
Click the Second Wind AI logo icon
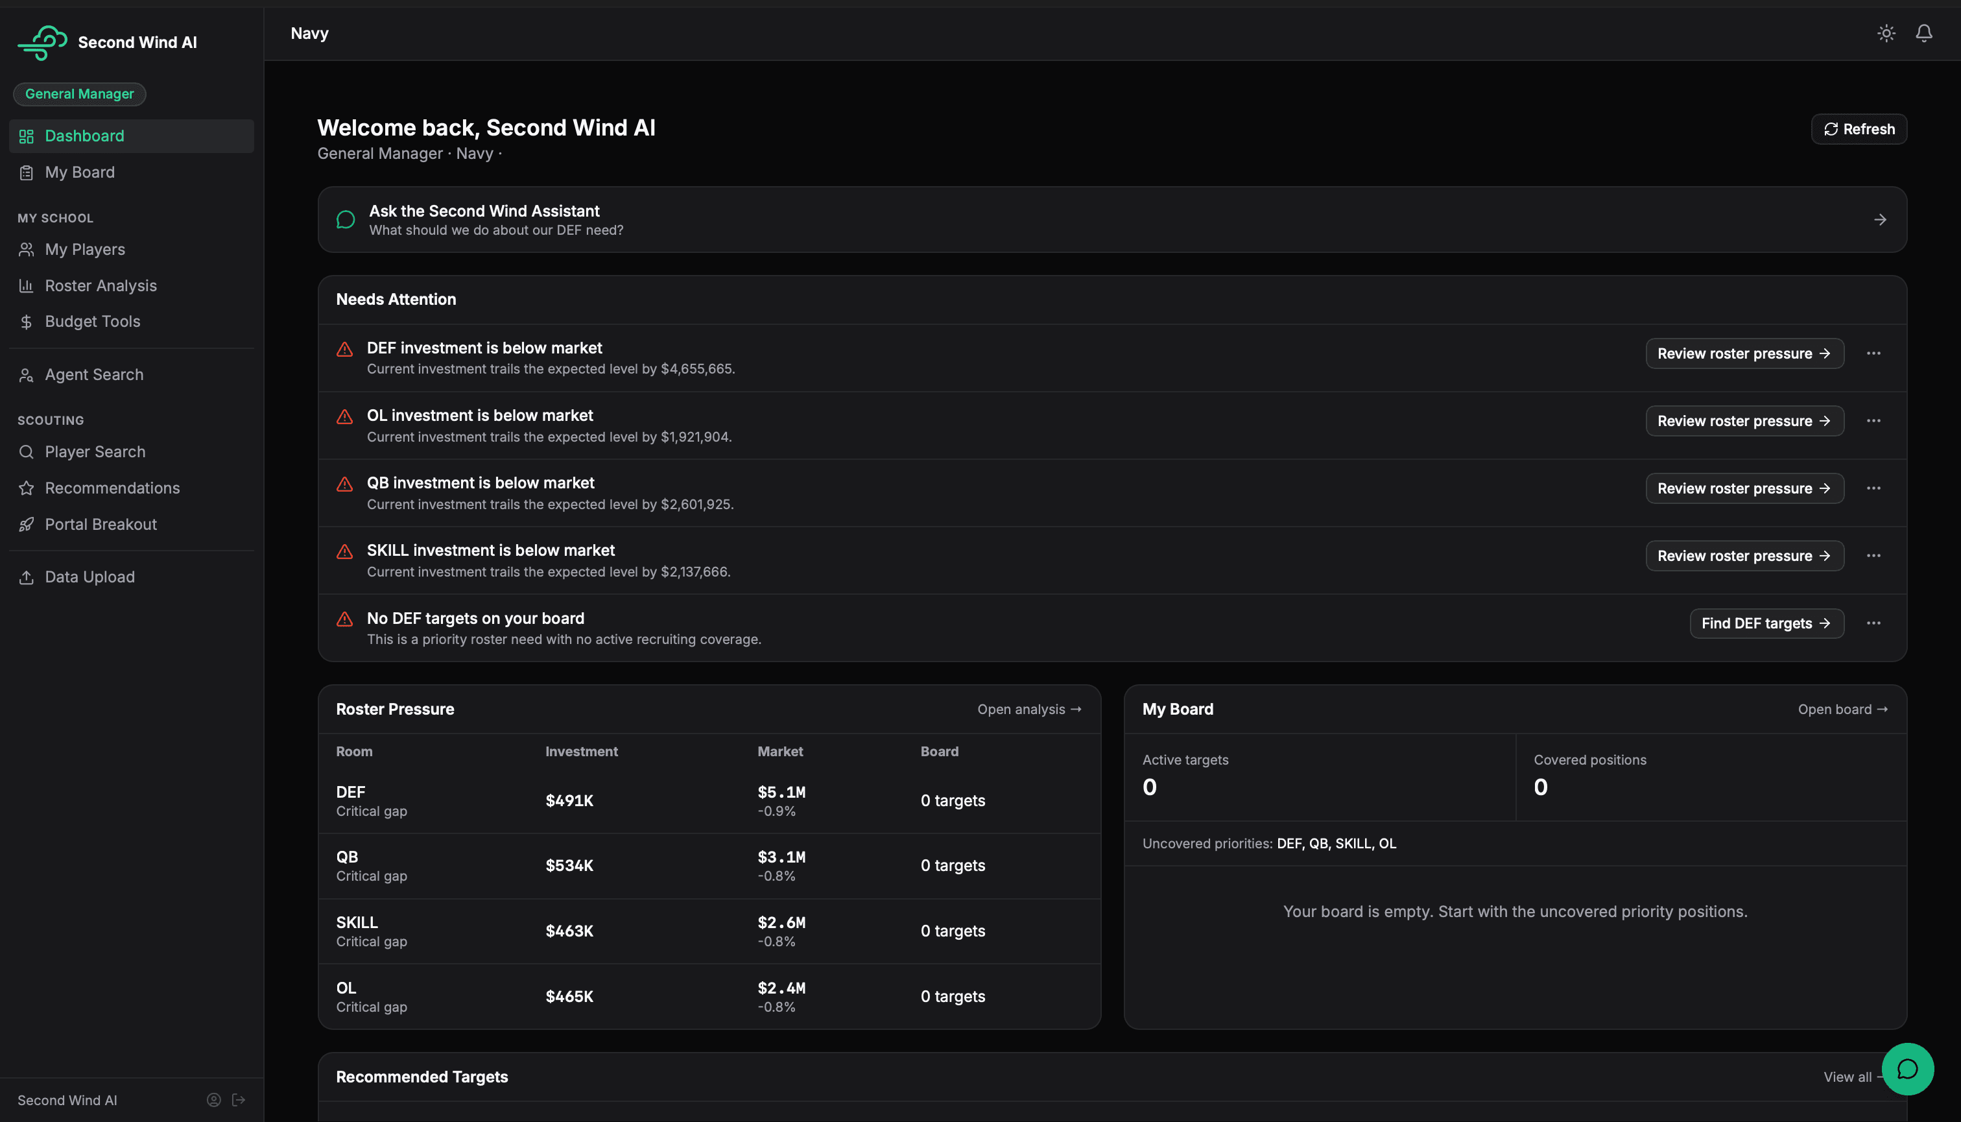click(42, 42)
